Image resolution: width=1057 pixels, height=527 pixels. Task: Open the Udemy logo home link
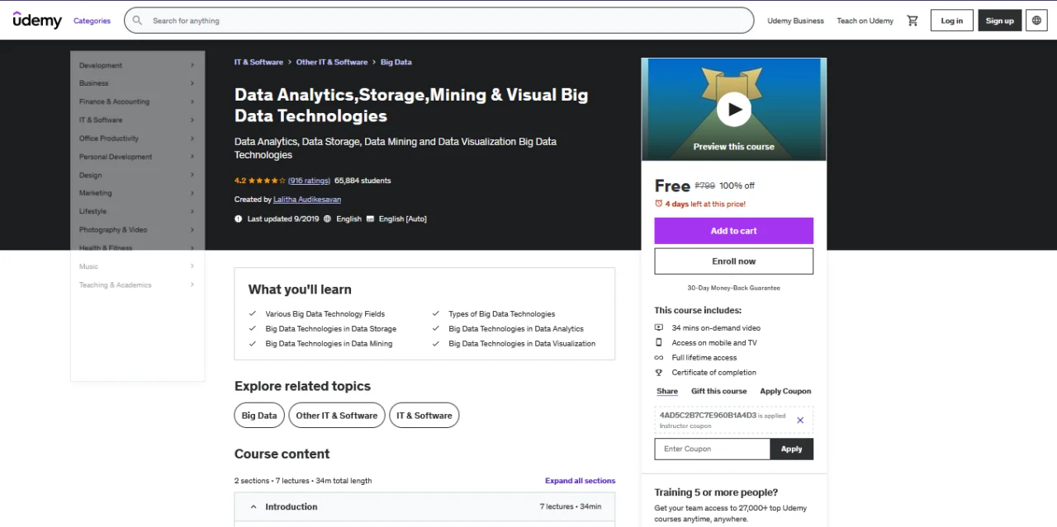coord(37,20)
